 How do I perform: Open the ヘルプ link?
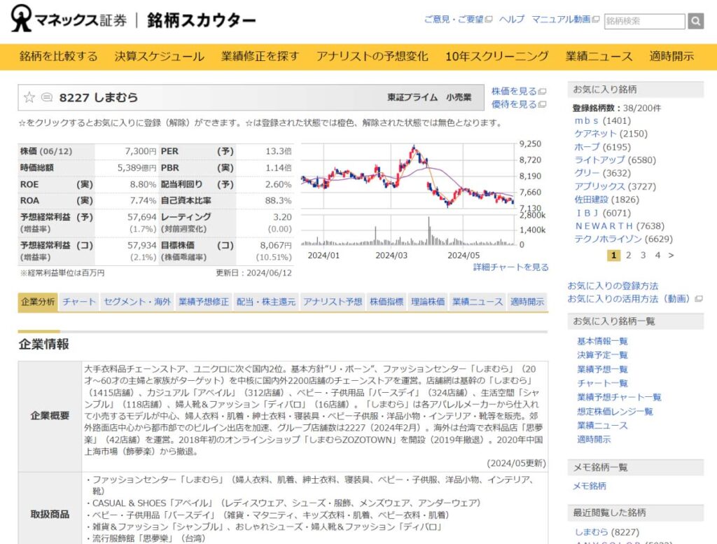pos(512,19)
